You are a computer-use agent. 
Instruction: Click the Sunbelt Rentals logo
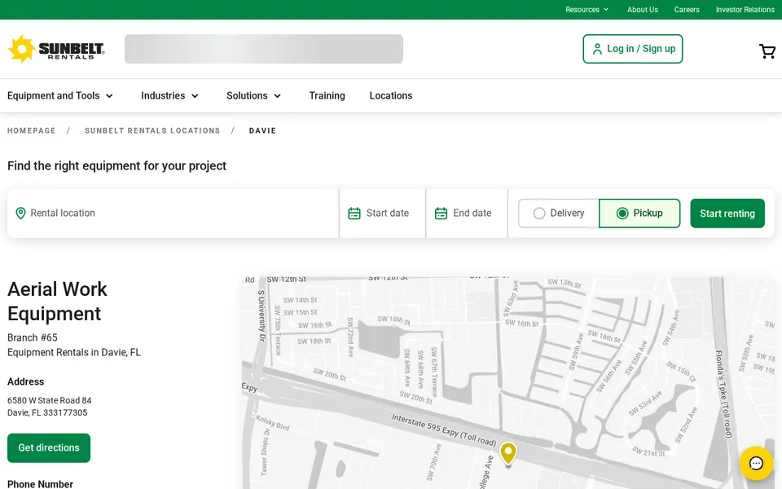coord(56,49)
